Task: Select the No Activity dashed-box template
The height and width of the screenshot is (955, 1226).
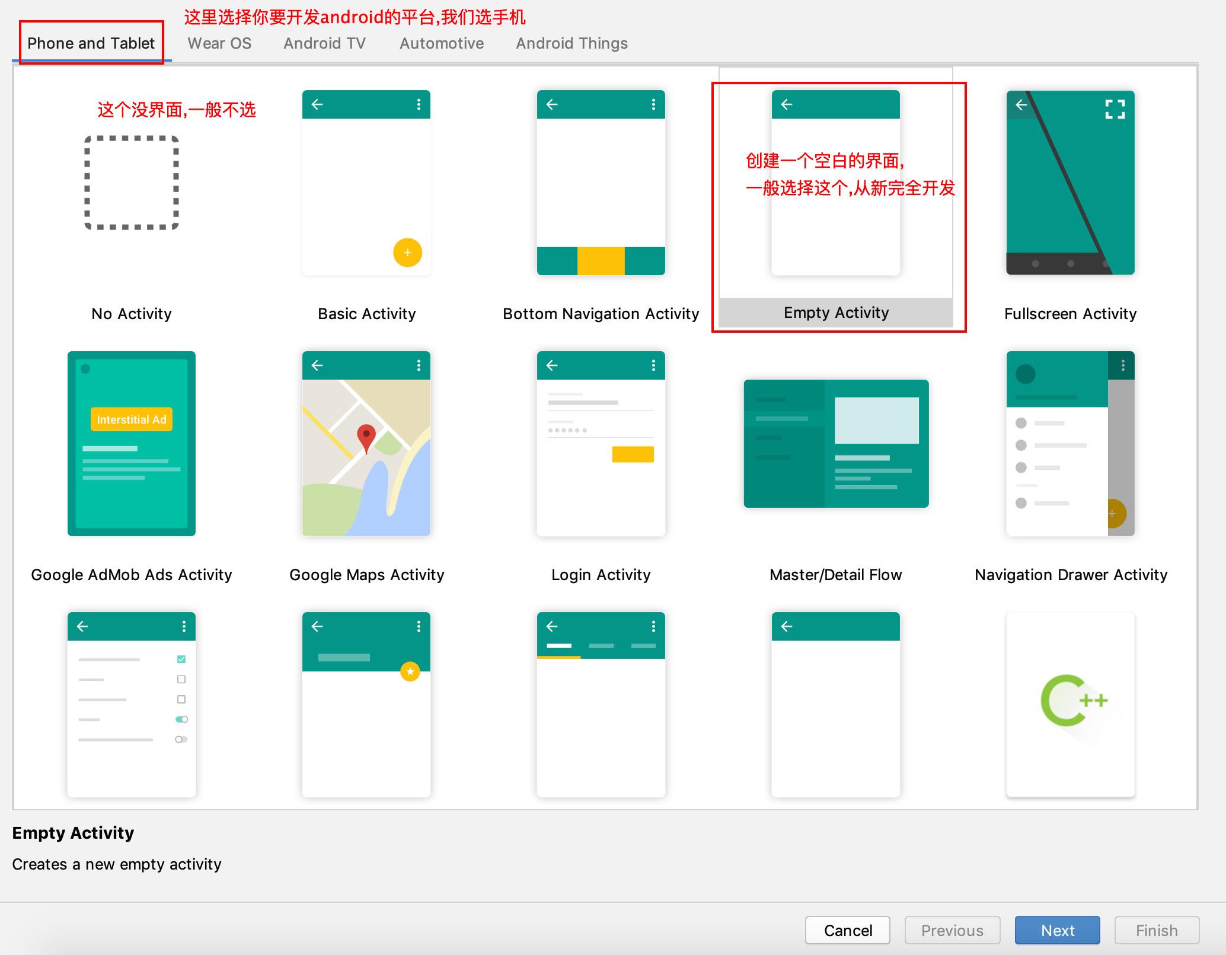Action: 132,183
